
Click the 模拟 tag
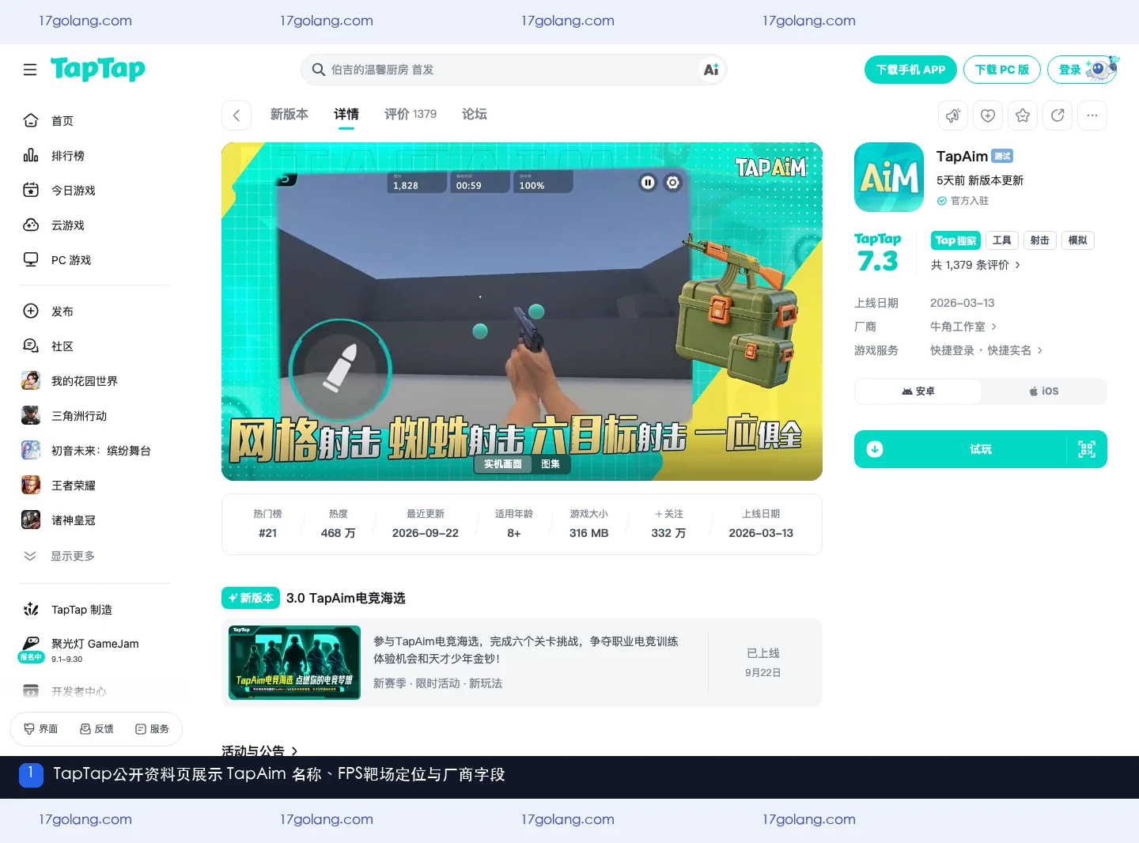1078,240
